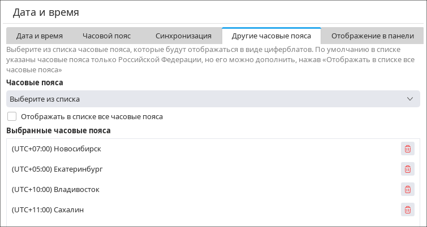Click the "Дата и время" window title
427x227 pixels.
tap(46, 11)
